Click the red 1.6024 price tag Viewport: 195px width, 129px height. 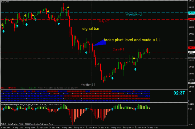coord(191,48)
